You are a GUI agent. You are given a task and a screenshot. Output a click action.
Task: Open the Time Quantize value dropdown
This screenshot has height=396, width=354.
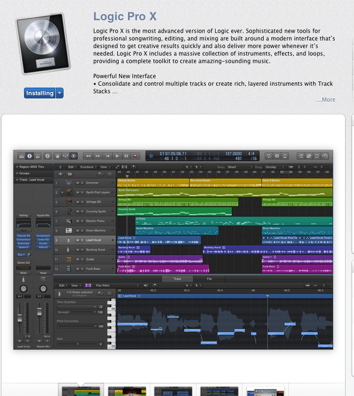pos(77,307)
